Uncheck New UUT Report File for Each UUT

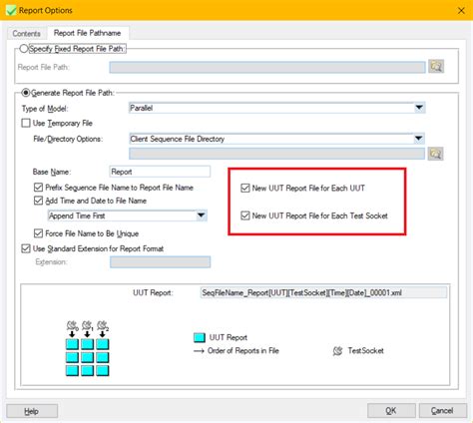coord(245,189)
